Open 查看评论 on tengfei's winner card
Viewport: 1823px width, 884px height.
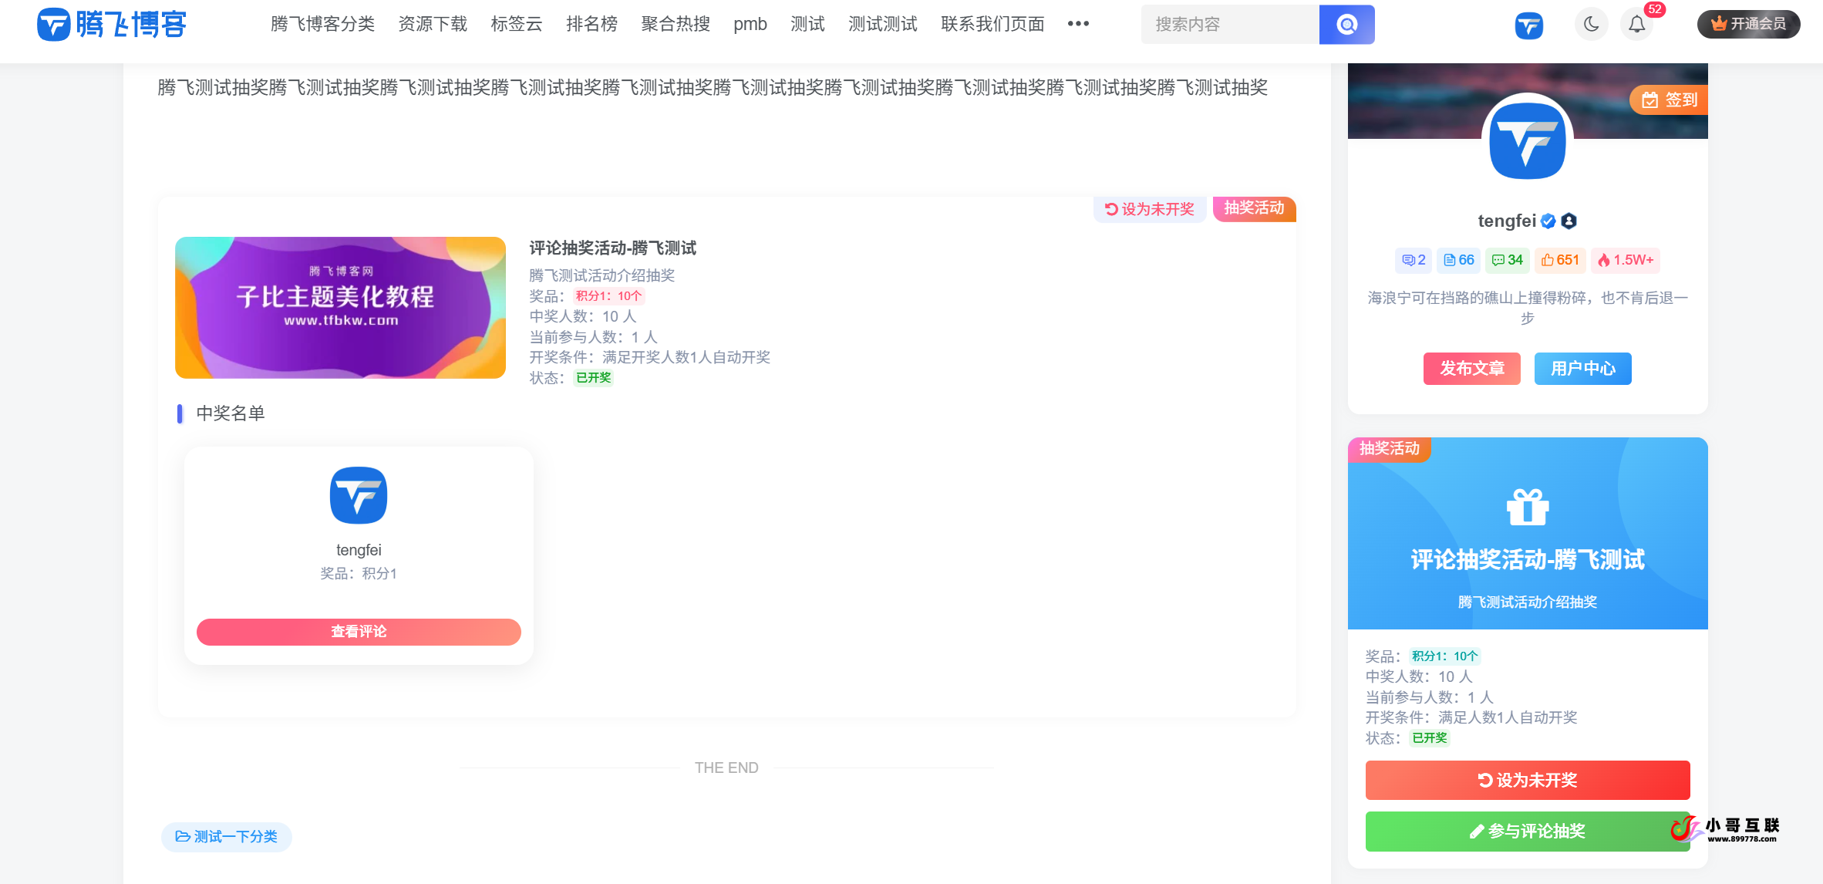pos(359,632)
